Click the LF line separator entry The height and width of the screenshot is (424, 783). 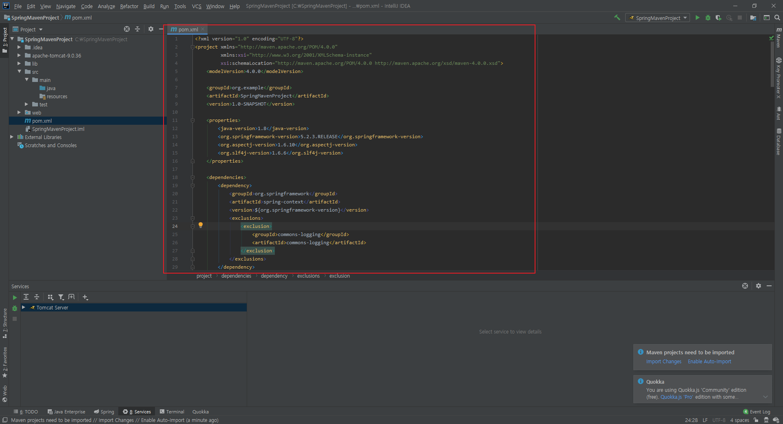(x=705, y=420)
